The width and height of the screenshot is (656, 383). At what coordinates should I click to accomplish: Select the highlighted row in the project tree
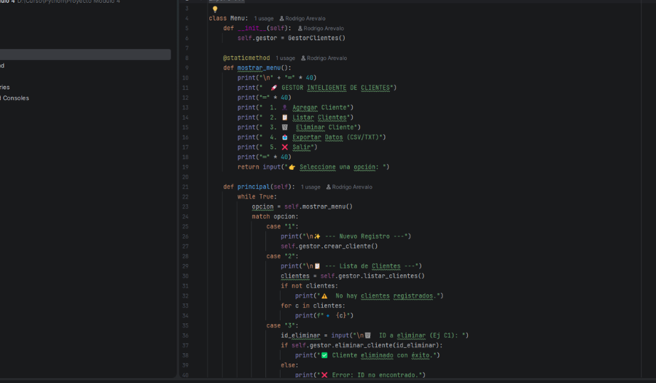point(85,55)
